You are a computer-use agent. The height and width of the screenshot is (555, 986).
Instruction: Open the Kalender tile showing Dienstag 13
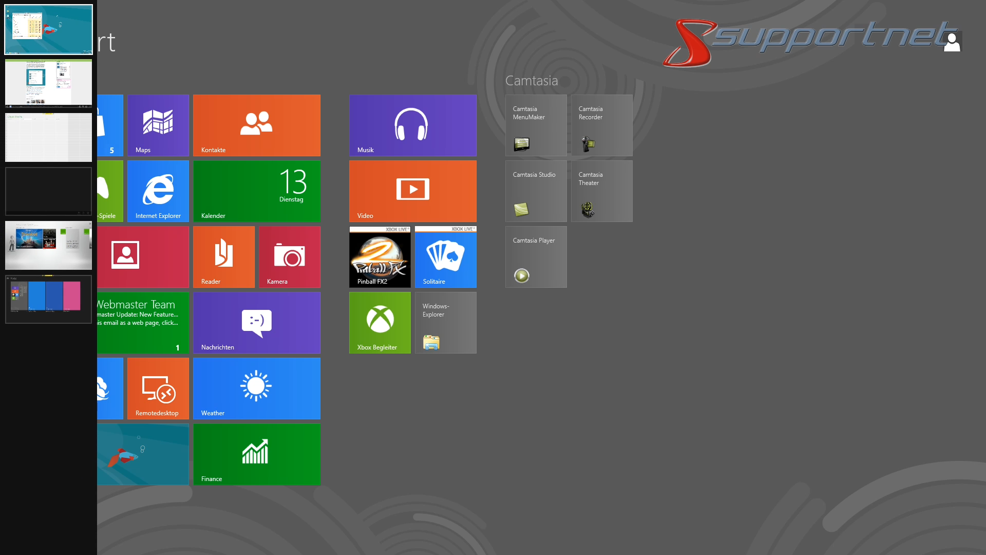256,191
